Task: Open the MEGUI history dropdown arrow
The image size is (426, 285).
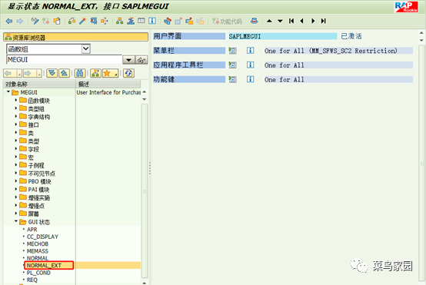Action: coord(128,60)
